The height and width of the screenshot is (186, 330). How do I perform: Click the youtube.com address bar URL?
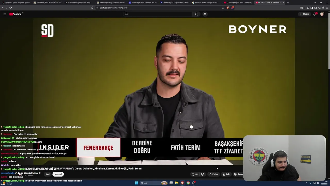pos(114,8)
